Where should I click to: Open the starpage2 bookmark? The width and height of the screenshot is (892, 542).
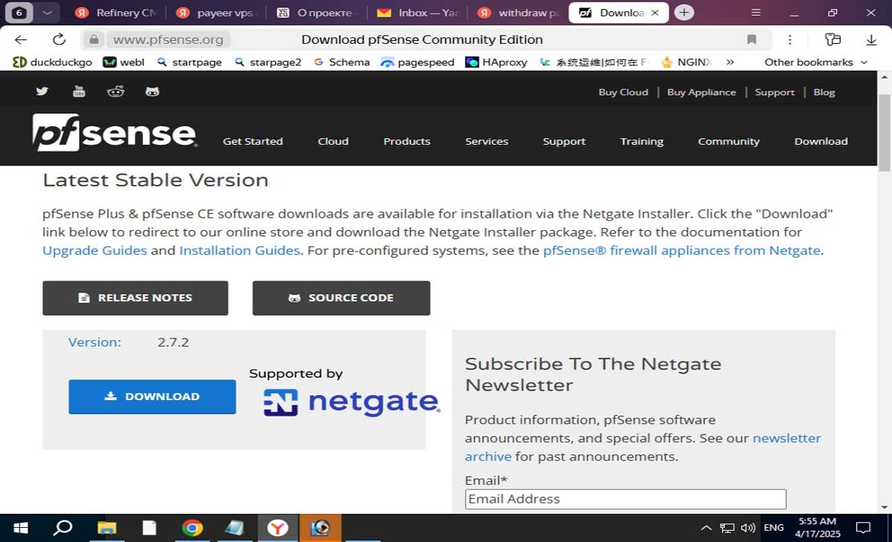(268, 62)
